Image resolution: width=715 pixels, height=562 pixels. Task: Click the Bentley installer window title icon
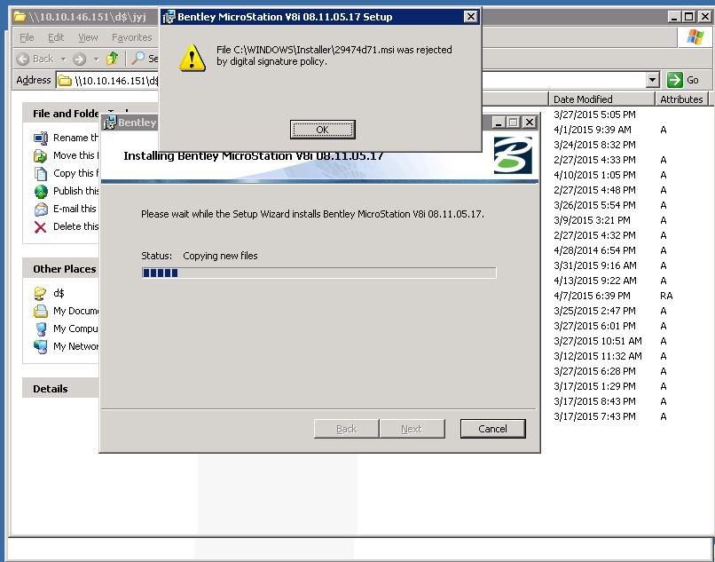109,123
